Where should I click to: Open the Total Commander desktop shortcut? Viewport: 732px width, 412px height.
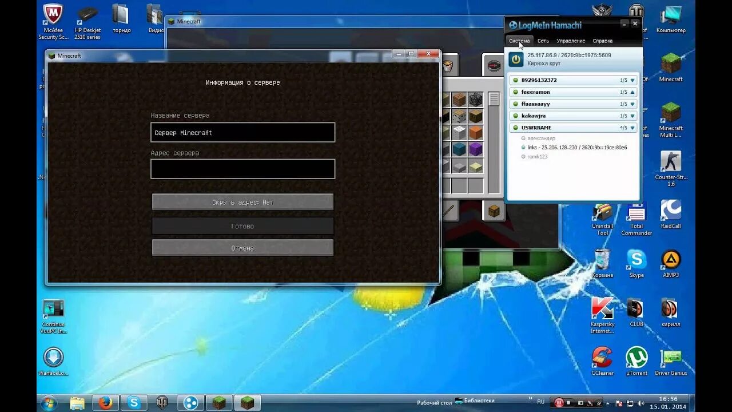pos(636,219)
